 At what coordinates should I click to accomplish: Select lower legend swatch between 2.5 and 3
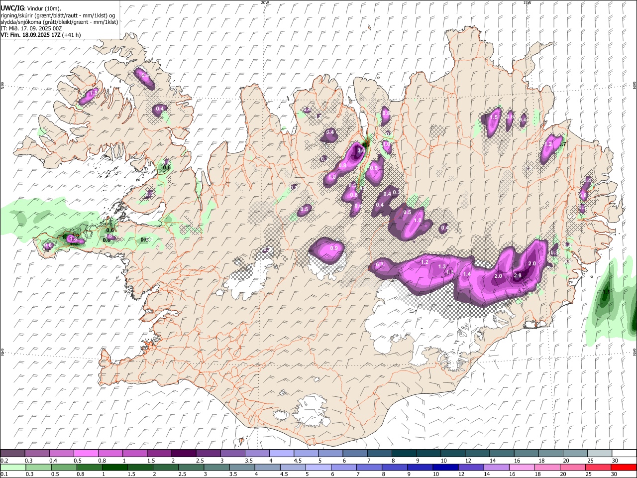[x=191, y=467]
